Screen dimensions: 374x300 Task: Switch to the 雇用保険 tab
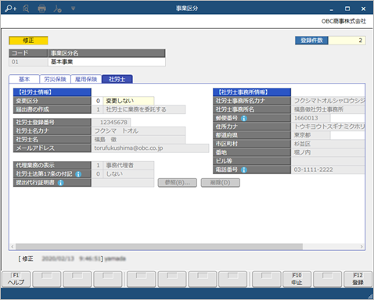tap(86, 79)
